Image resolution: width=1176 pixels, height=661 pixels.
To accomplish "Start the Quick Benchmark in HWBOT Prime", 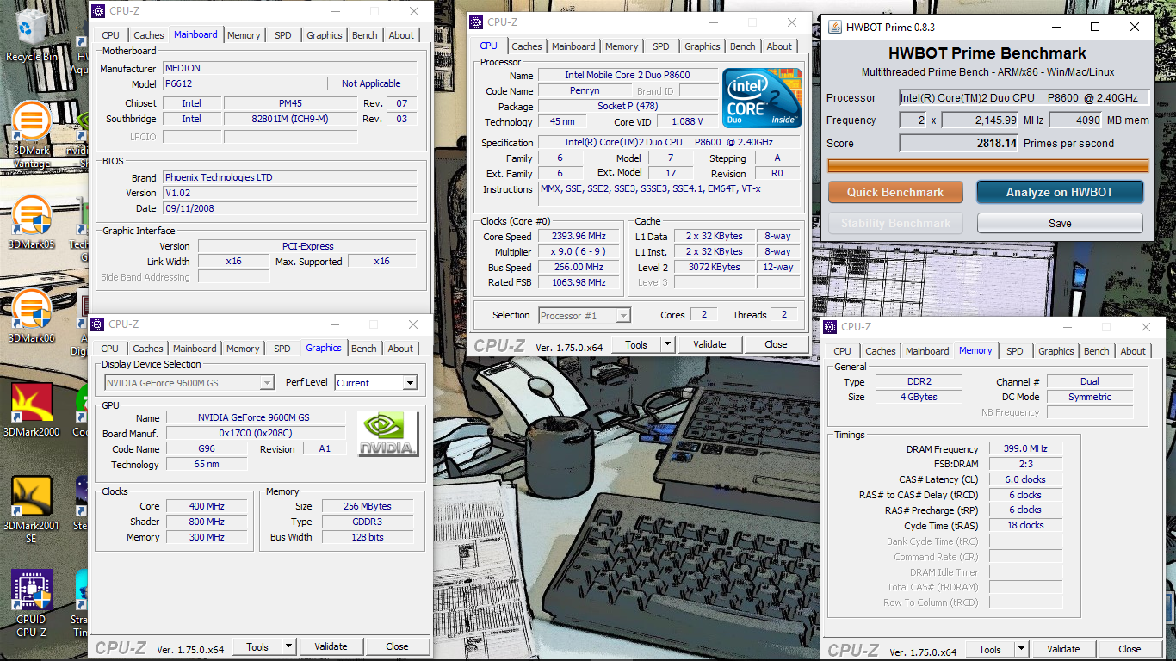I will [895, 192].
